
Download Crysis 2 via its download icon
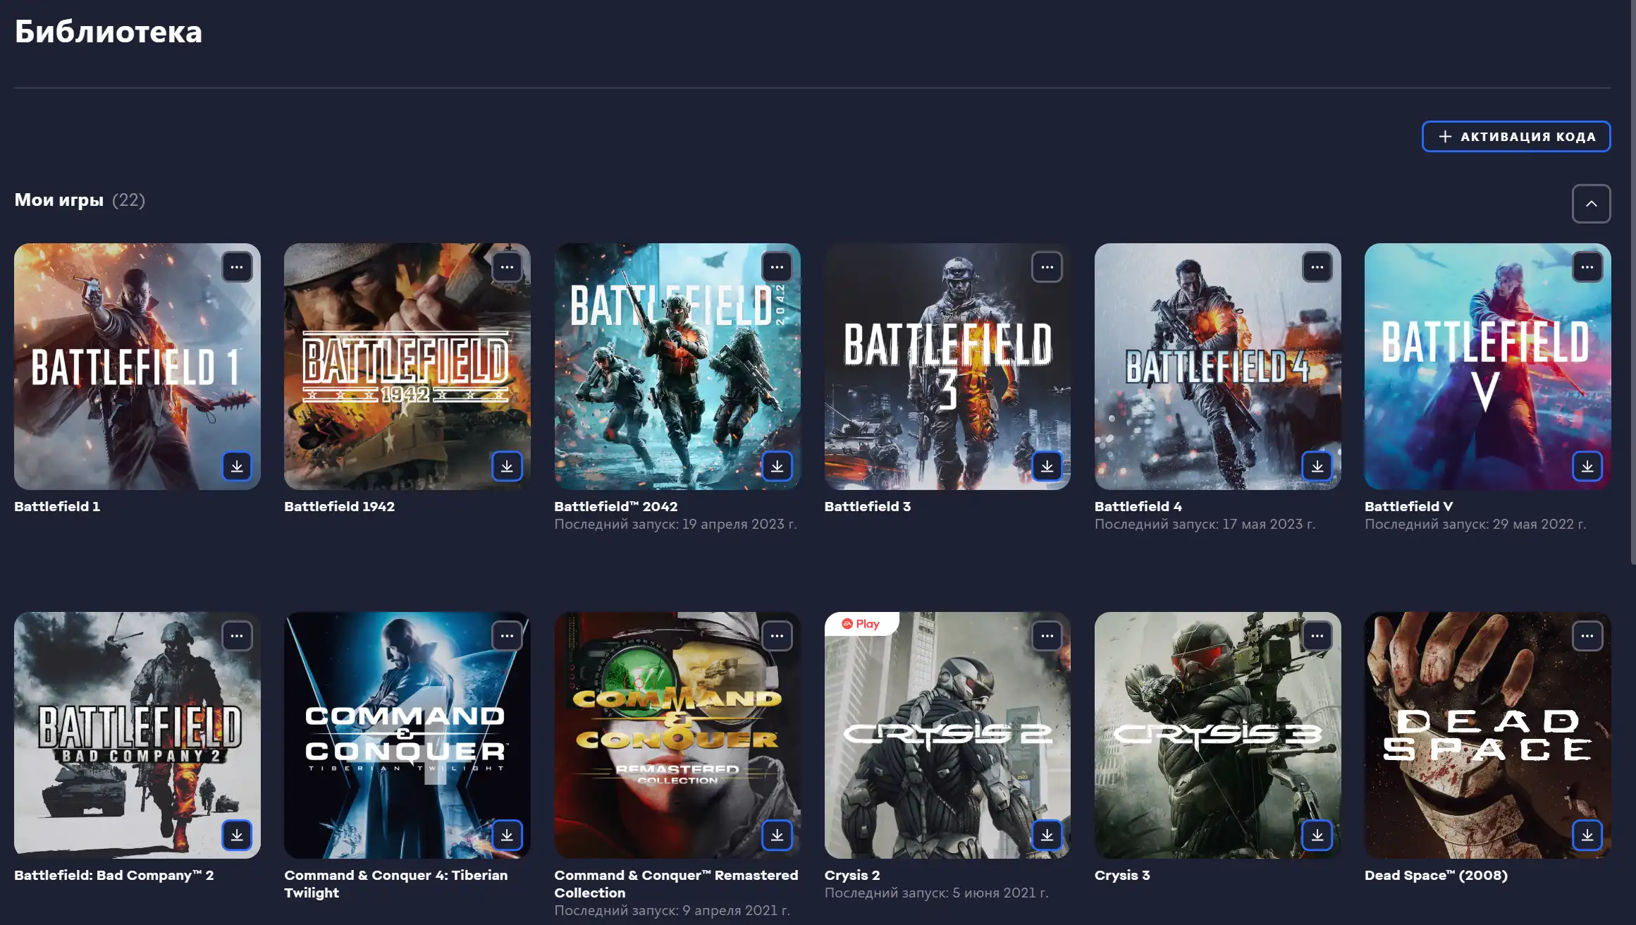point(1047,835)
